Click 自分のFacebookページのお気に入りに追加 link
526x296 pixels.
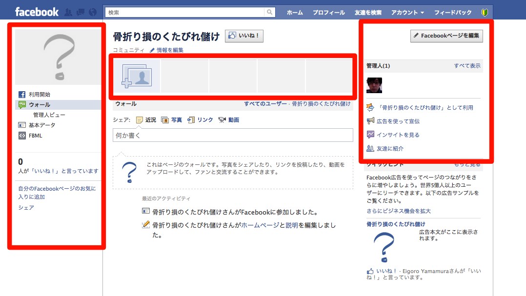pos(57,193)
